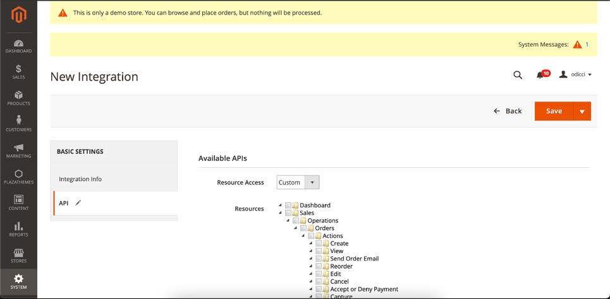Enable the Send Order Email checkbox
The width and height of the screenshot is (610, 299).
pyautogui.click(x=319, y=259)
